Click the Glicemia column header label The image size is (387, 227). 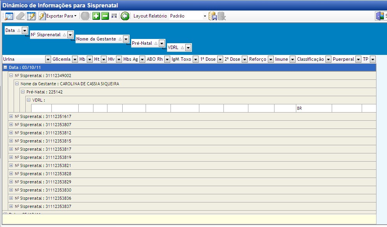(x=62, y=59)
